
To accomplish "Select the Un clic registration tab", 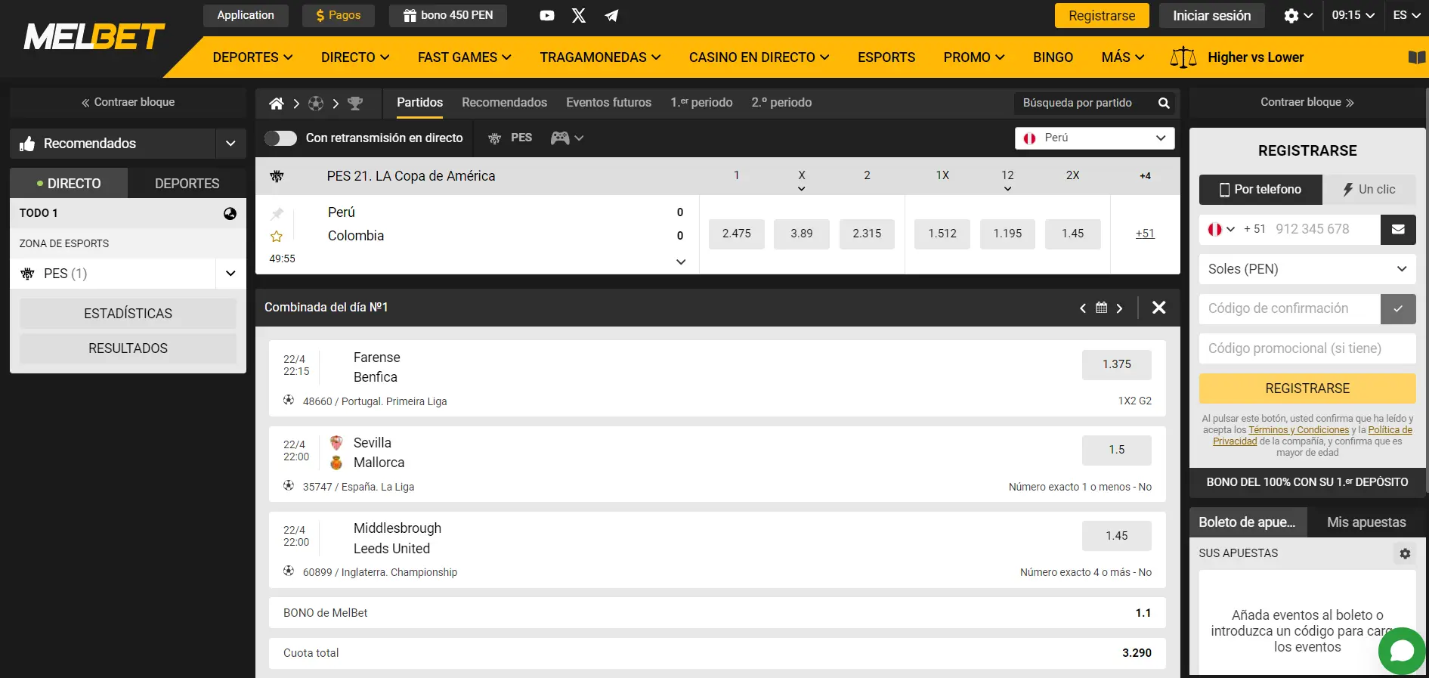I will [x=1369, y=190].
